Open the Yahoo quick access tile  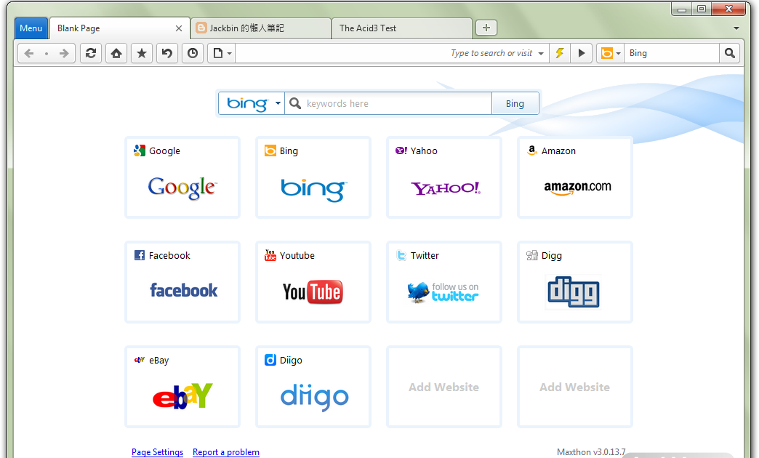click(x=444, y=177)
